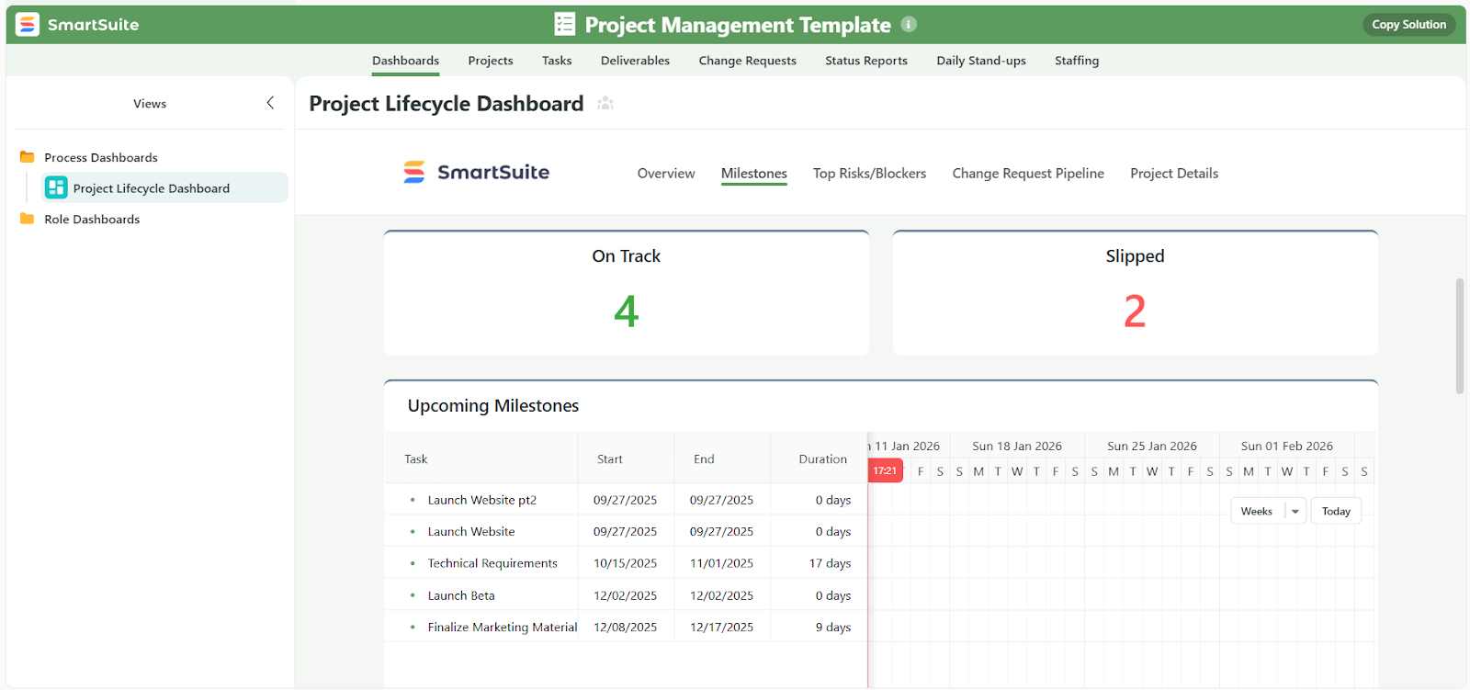1470x690 pixels.
Task: Click the Sun 18 Jan 2026 week header
Action: click(x=1017, y=446)
